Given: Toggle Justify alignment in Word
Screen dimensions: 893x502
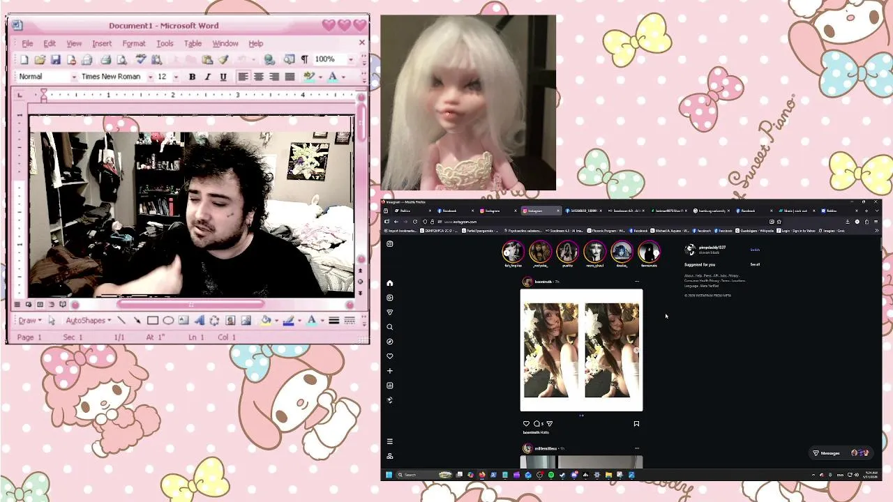Looking at the screenshot, I should [290, 77].
